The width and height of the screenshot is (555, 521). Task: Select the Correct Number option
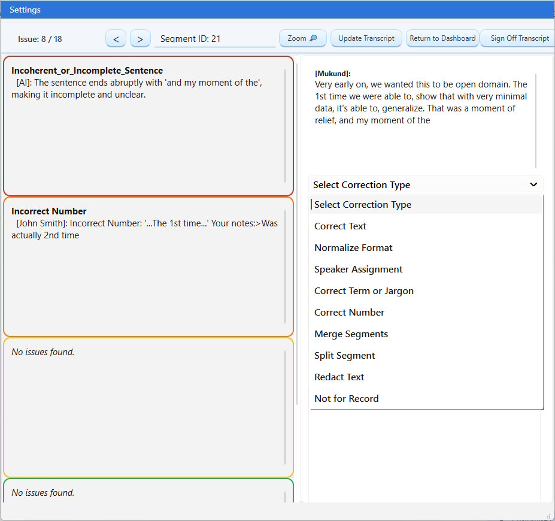pos(426,313)
